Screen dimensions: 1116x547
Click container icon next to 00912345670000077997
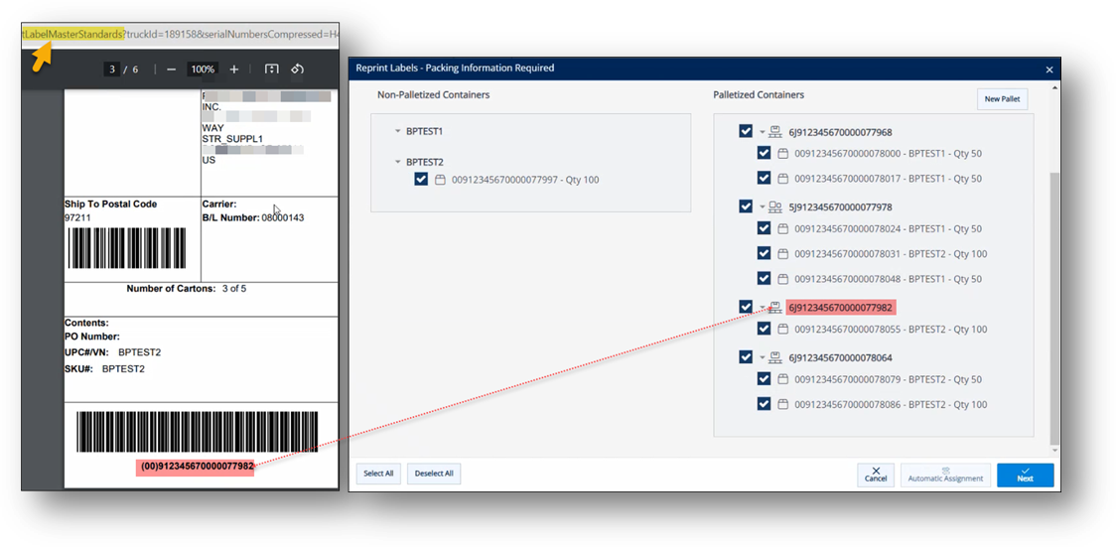441,180
